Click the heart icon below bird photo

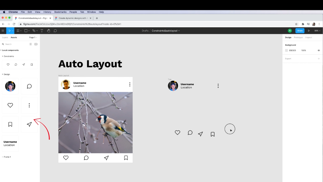[x=66, y=158]
